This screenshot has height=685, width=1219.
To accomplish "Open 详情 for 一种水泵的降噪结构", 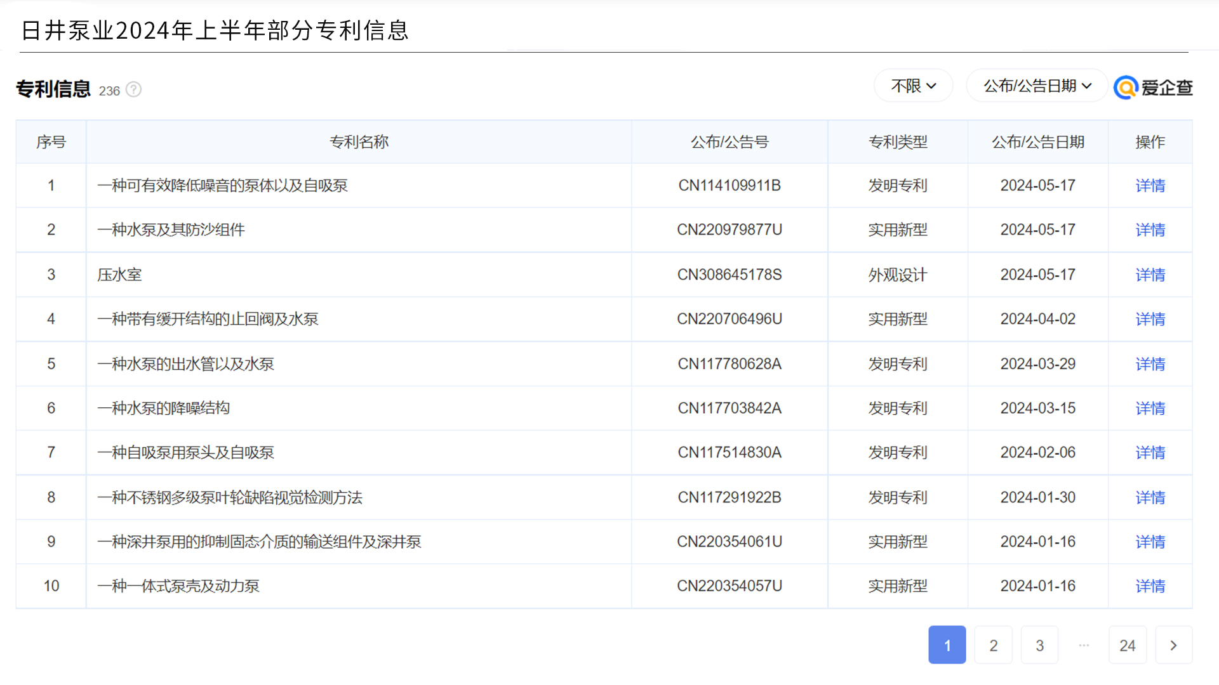I will pyautogui.click(x=1150, y=408).
